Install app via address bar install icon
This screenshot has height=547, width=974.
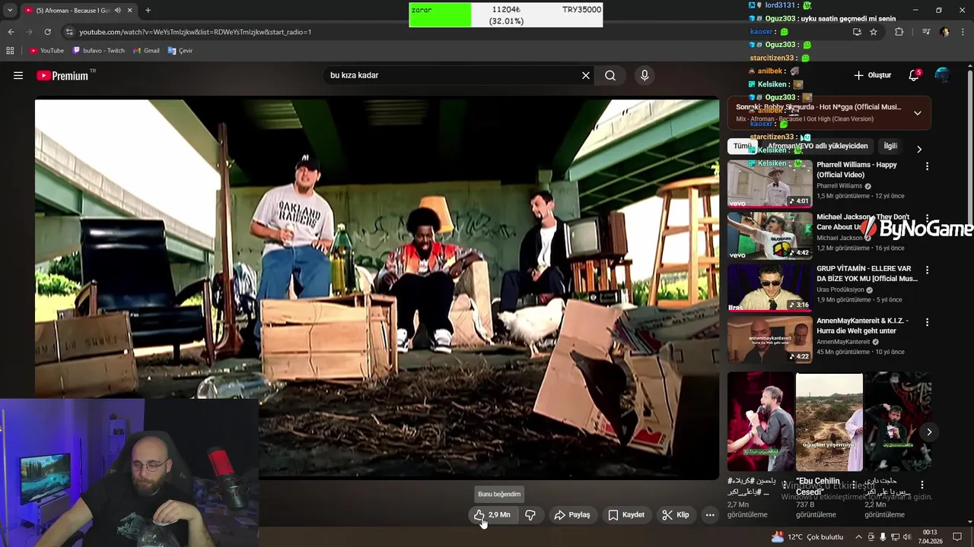coord(857,32)
